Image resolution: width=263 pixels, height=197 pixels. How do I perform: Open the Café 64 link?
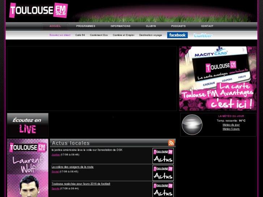[x=80, y=35]
